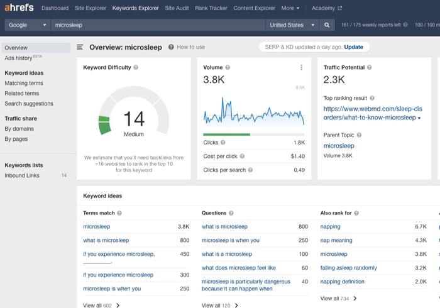
Task: Click Academy external link icon
Action: point(340,8)
